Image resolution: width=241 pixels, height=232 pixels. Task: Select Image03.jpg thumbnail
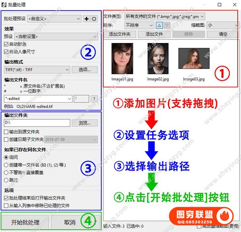[x=194, y=59]
